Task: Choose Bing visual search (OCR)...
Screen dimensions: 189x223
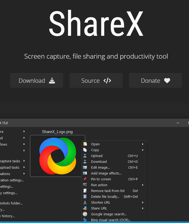Action: (114, 220)
